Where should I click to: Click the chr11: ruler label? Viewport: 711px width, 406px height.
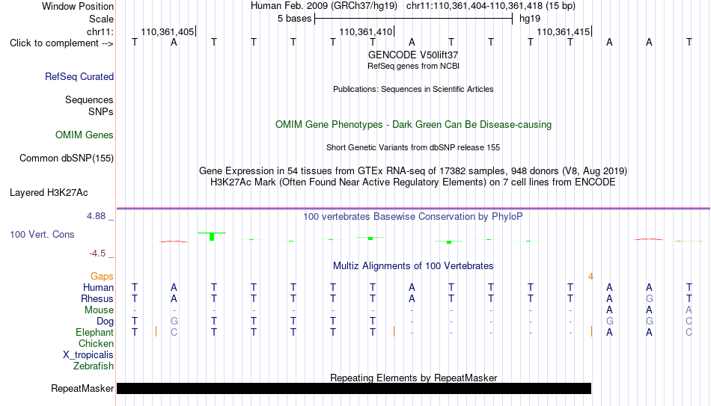[100, 31]
